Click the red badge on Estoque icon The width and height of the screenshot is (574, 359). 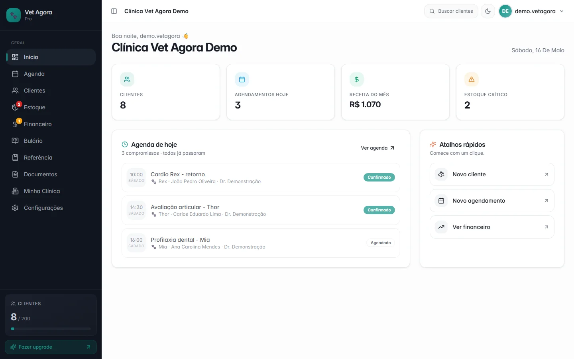coord(19,104)
